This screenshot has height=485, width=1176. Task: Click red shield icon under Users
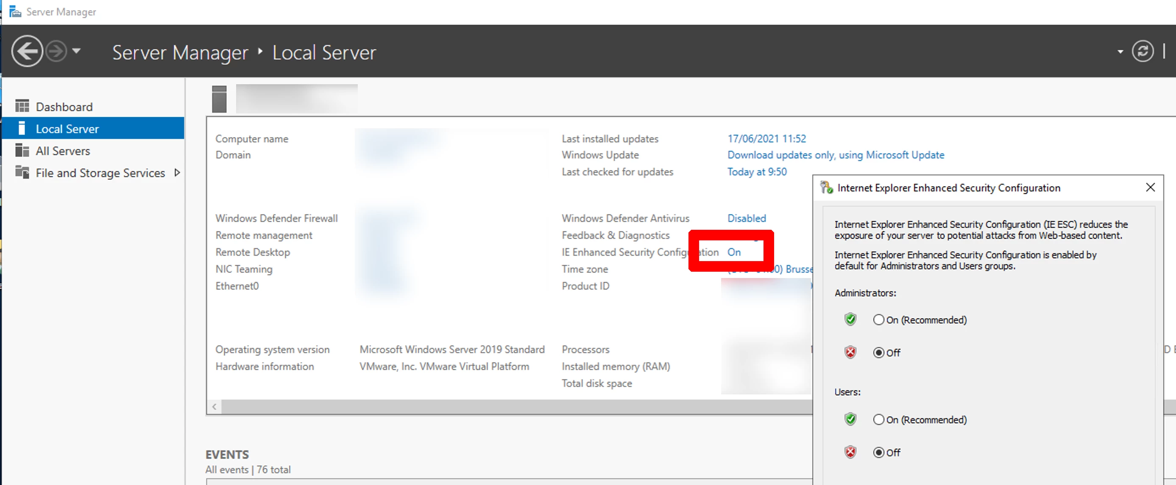850,452
